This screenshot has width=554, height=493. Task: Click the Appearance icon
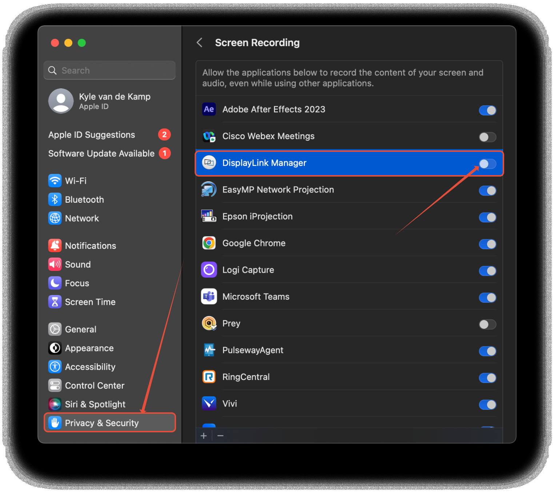55,348
